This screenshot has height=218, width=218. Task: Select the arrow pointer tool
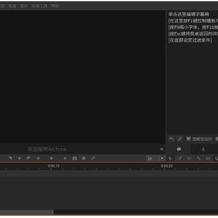170,159
